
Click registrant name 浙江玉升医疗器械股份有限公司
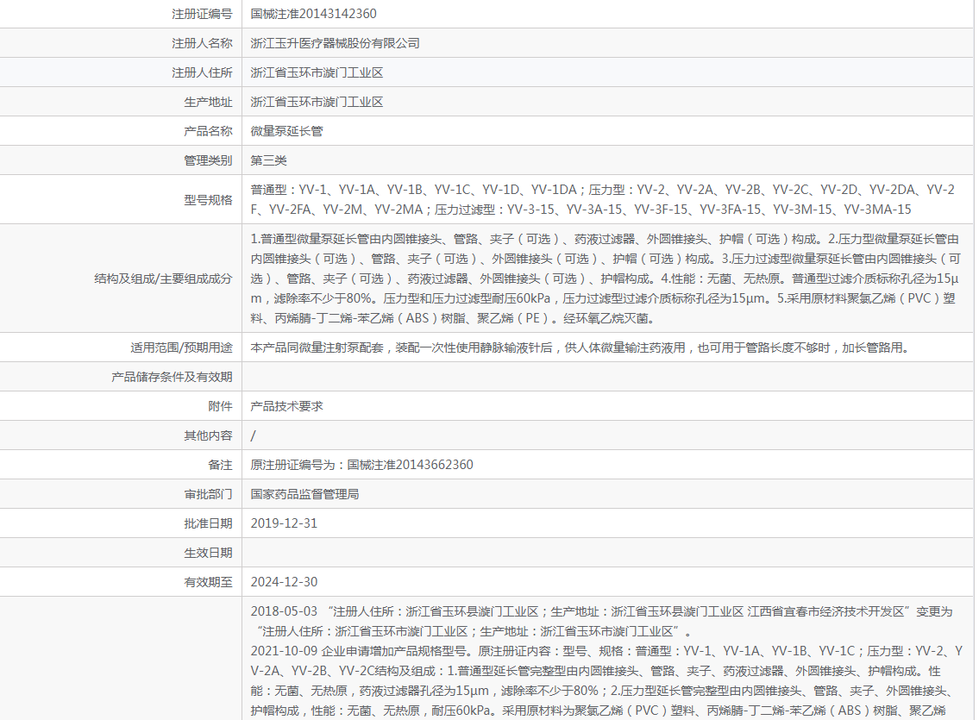point(335,43)
